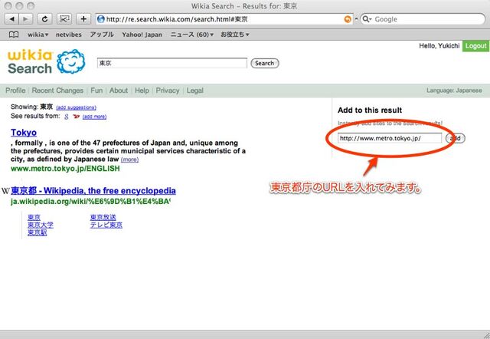Reload the page with the refresh button
This screenshot has width=490, height=339.
[44, 19]
